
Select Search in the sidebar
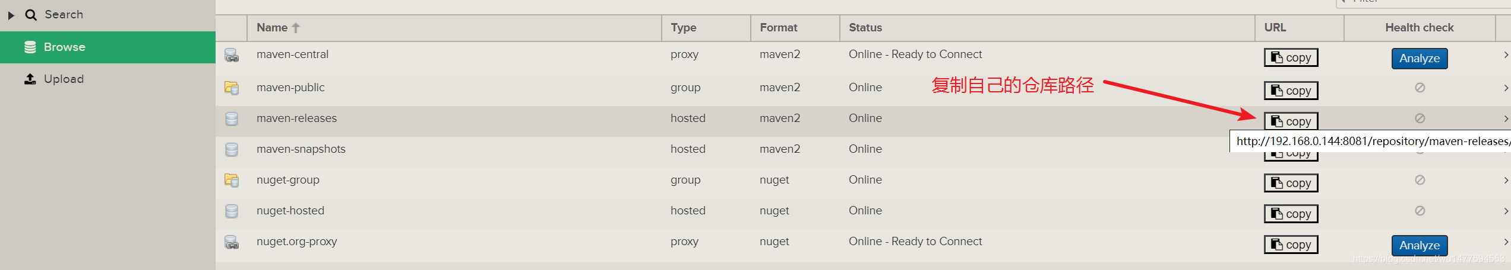(x=108, y=15)
